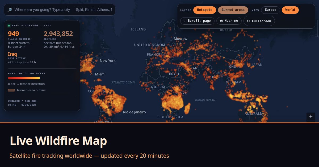Click the New York city marker
The image size is (319, 167).
tap(96, 61)
